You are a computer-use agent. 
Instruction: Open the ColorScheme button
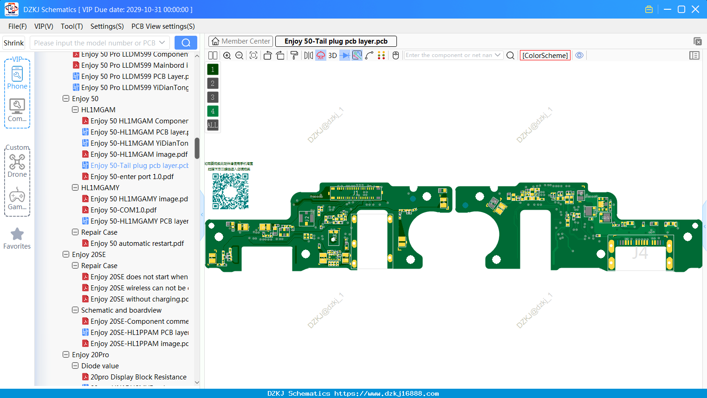tap(545, 55)
